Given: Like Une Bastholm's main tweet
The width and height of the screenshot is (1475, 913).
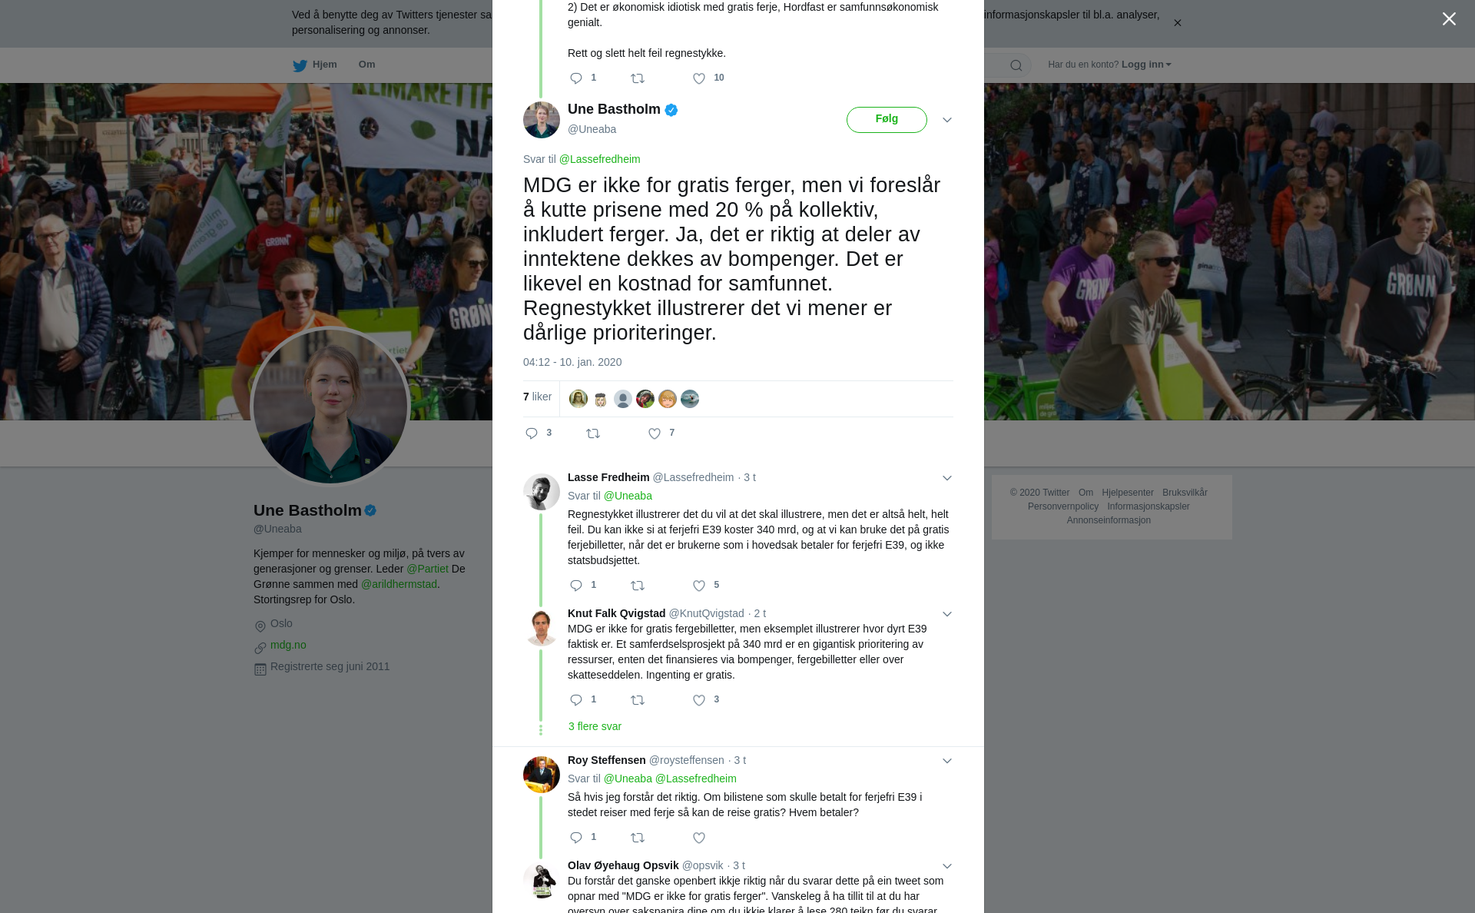Looking at the screenshot, I should point(655,433).
